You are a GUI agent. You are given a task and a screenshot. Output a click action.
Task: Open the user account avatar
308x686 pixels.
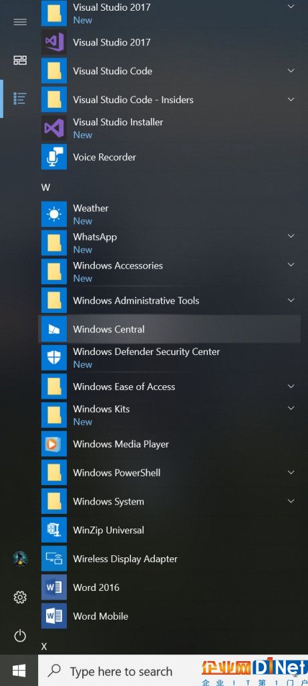(20, 559)
